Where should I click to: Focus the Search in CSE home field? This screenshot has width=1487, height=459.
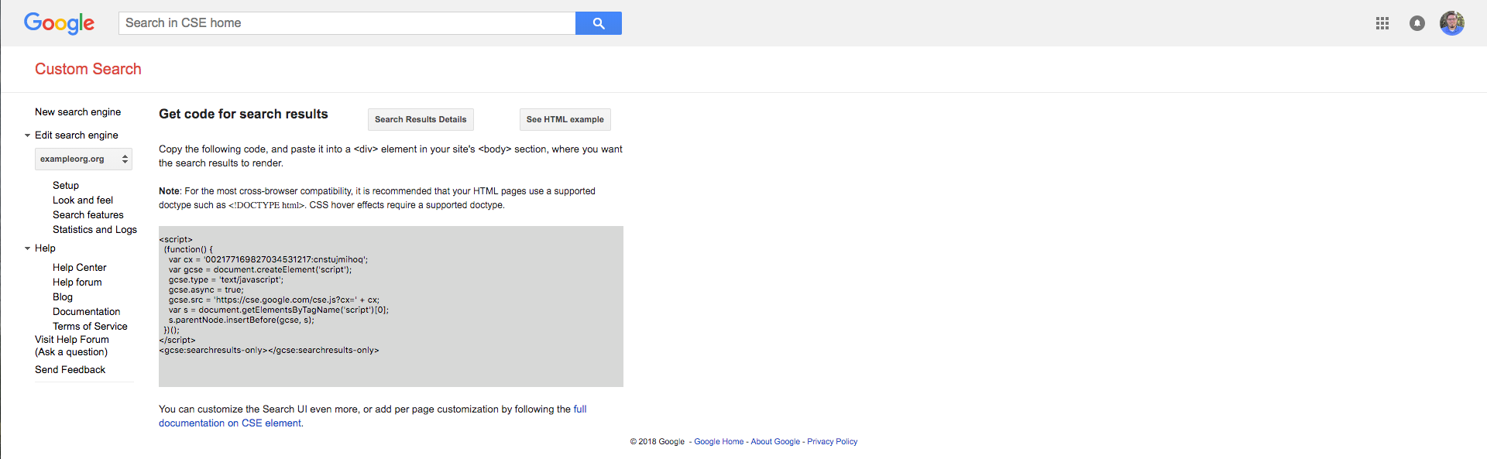347,23
